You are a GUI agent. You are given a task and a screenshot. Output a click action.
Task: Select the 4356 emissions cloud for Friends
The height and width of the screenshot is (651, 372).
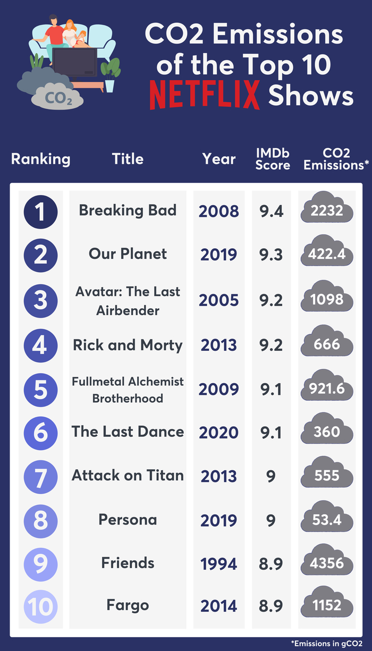[327, 563]
